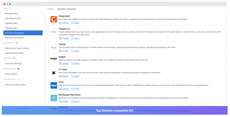The image size is (230, 117).
Task: Open Account Settings
Action: 13,63
